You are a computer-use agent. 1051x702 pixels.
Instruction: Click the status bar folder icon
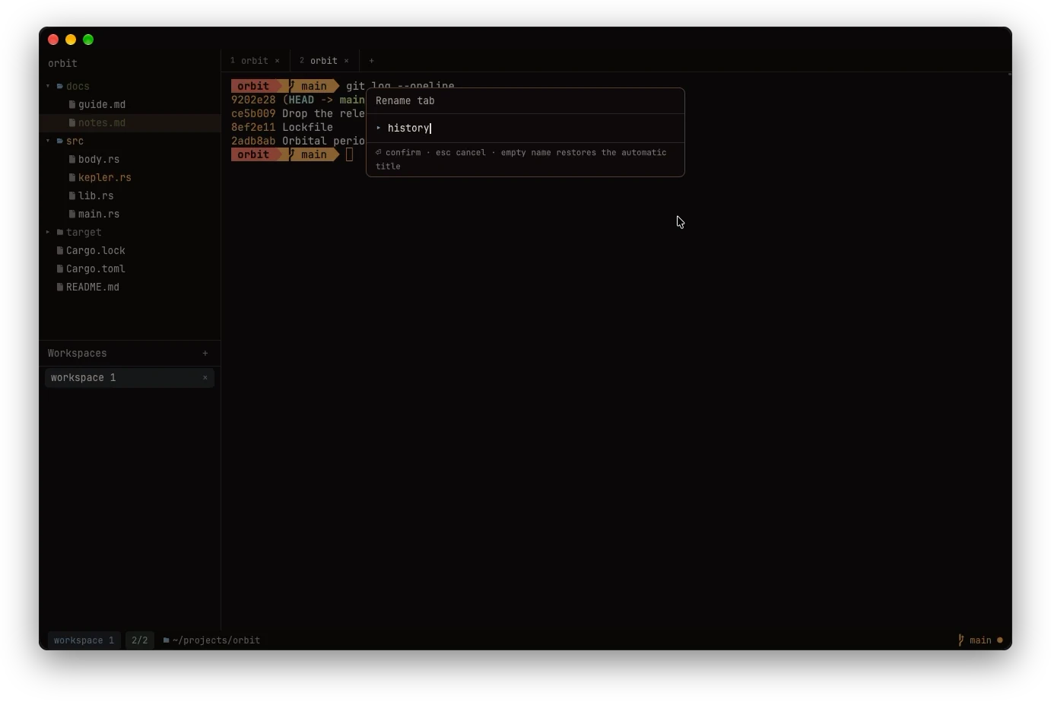(166, 640)
